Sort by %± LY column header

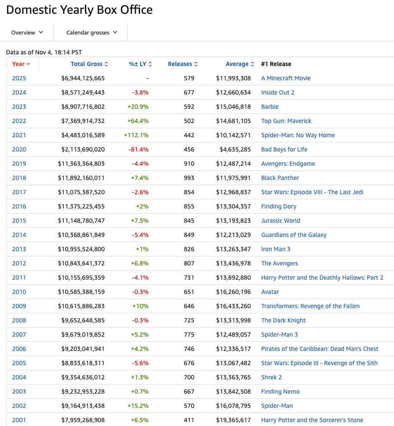[x=140, y=64]
